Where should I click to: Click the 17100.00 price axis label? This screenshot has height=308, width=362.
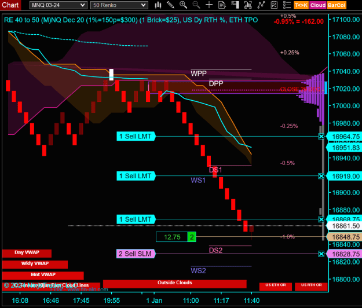[346, 20]
